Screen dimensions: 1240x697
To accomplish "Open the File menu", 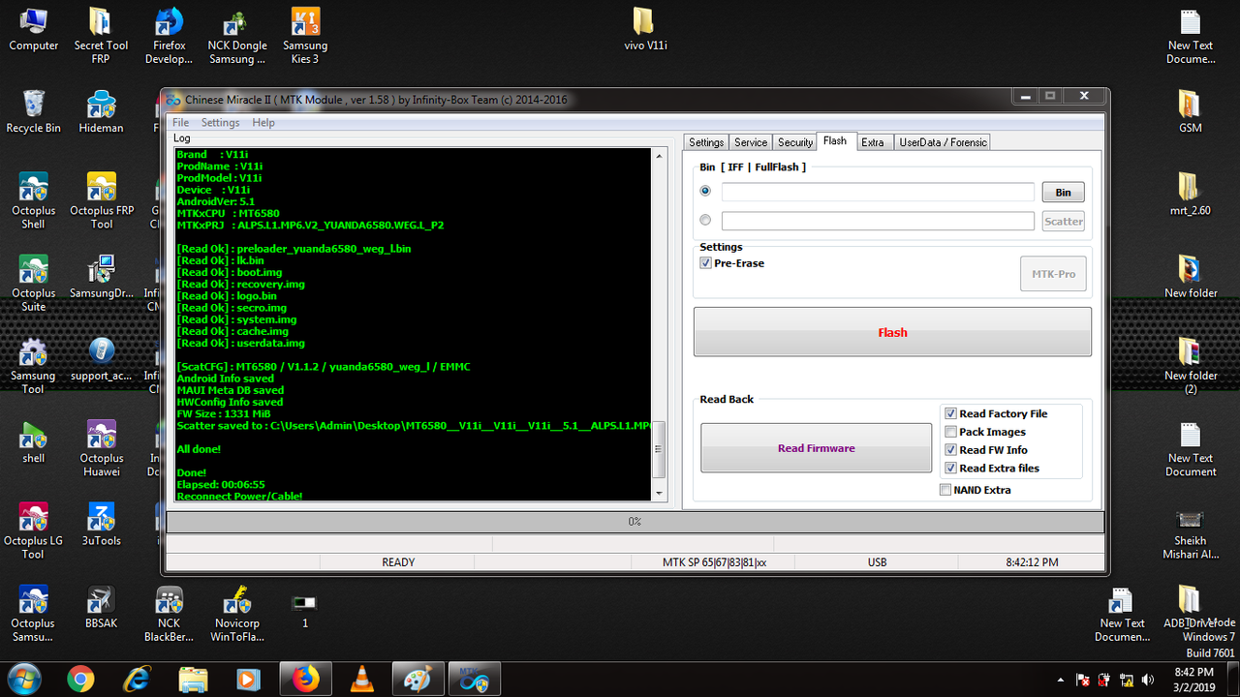I will click(x=180, y=123).
